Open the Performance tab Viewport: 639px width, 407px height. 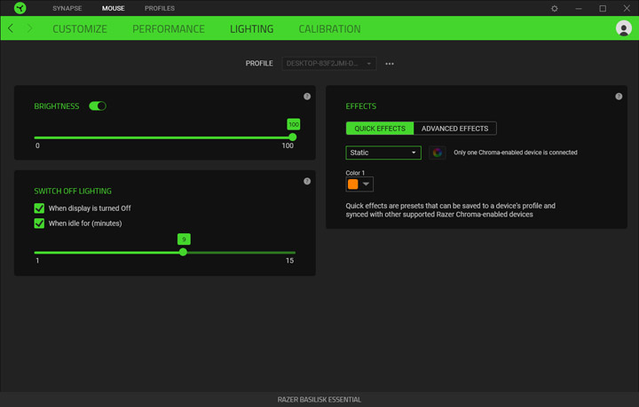169,29
